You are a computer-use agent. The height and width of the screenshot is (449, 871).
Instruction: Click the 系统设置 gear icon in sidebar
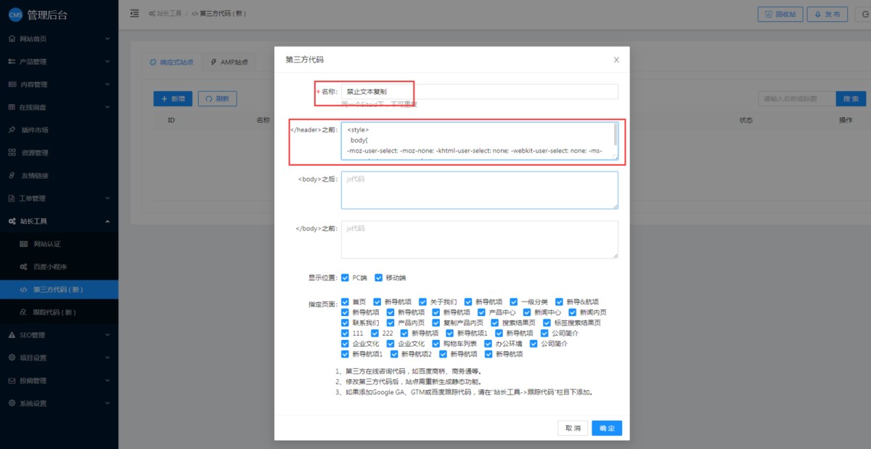tap(12, 403)
